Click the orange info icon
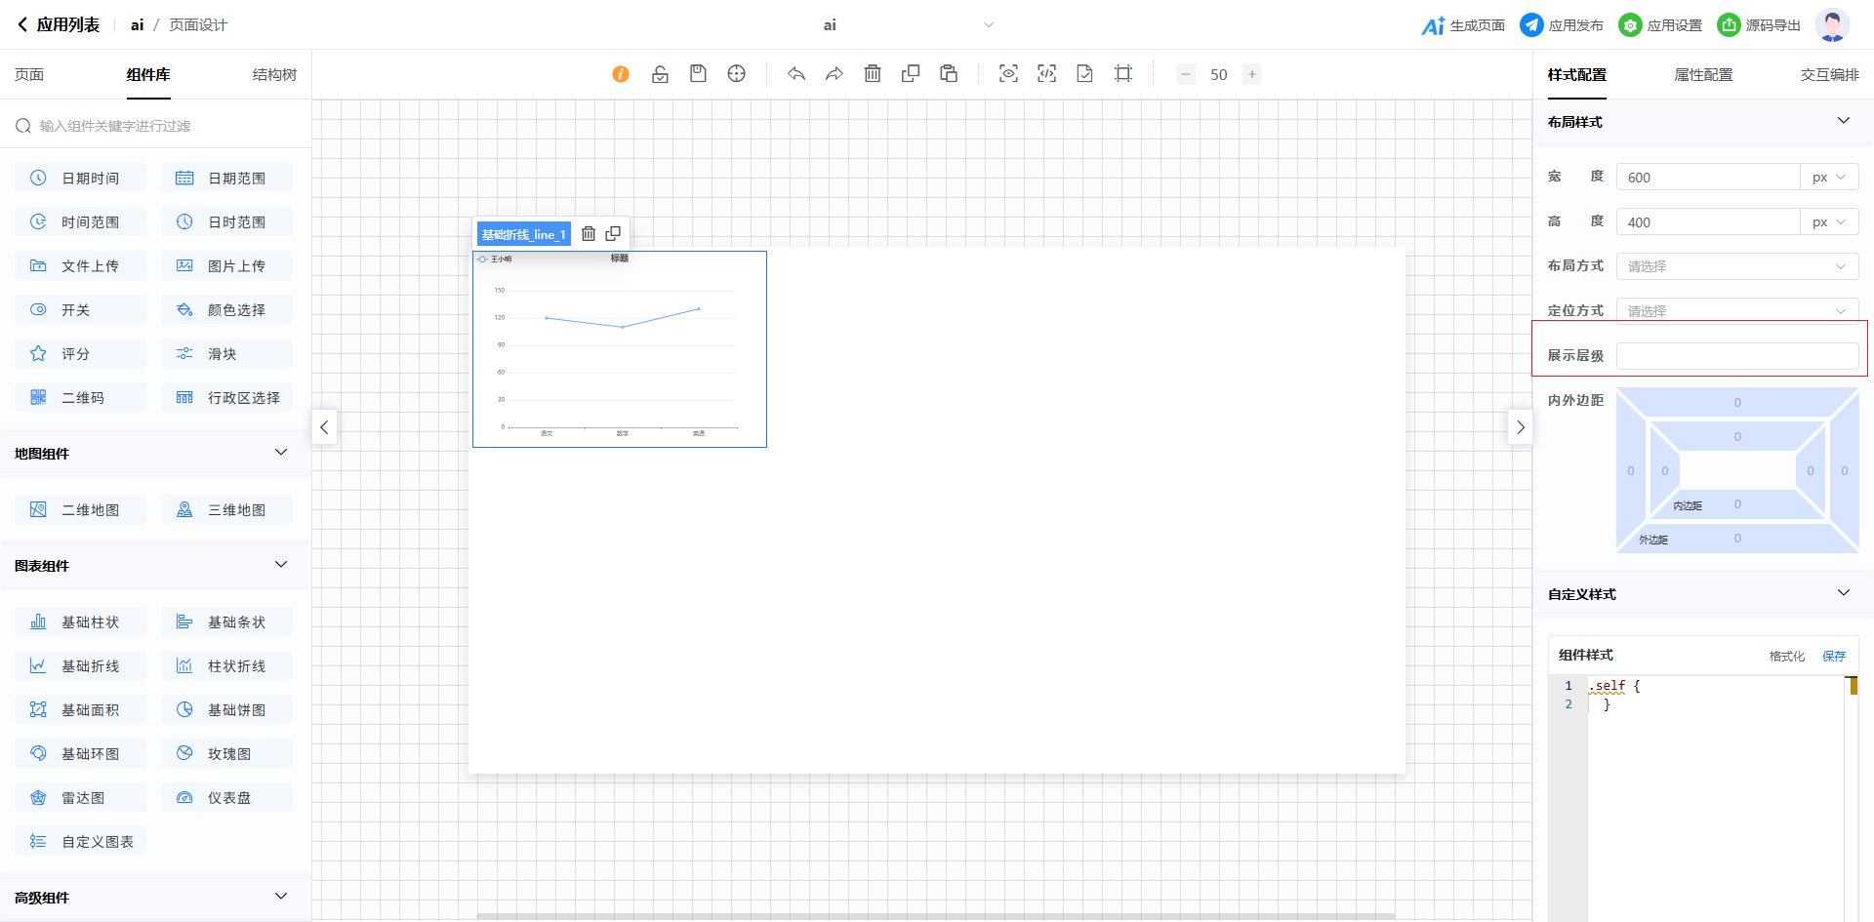The height and width of the screenshot is (922, 1874). pos(621,74)
